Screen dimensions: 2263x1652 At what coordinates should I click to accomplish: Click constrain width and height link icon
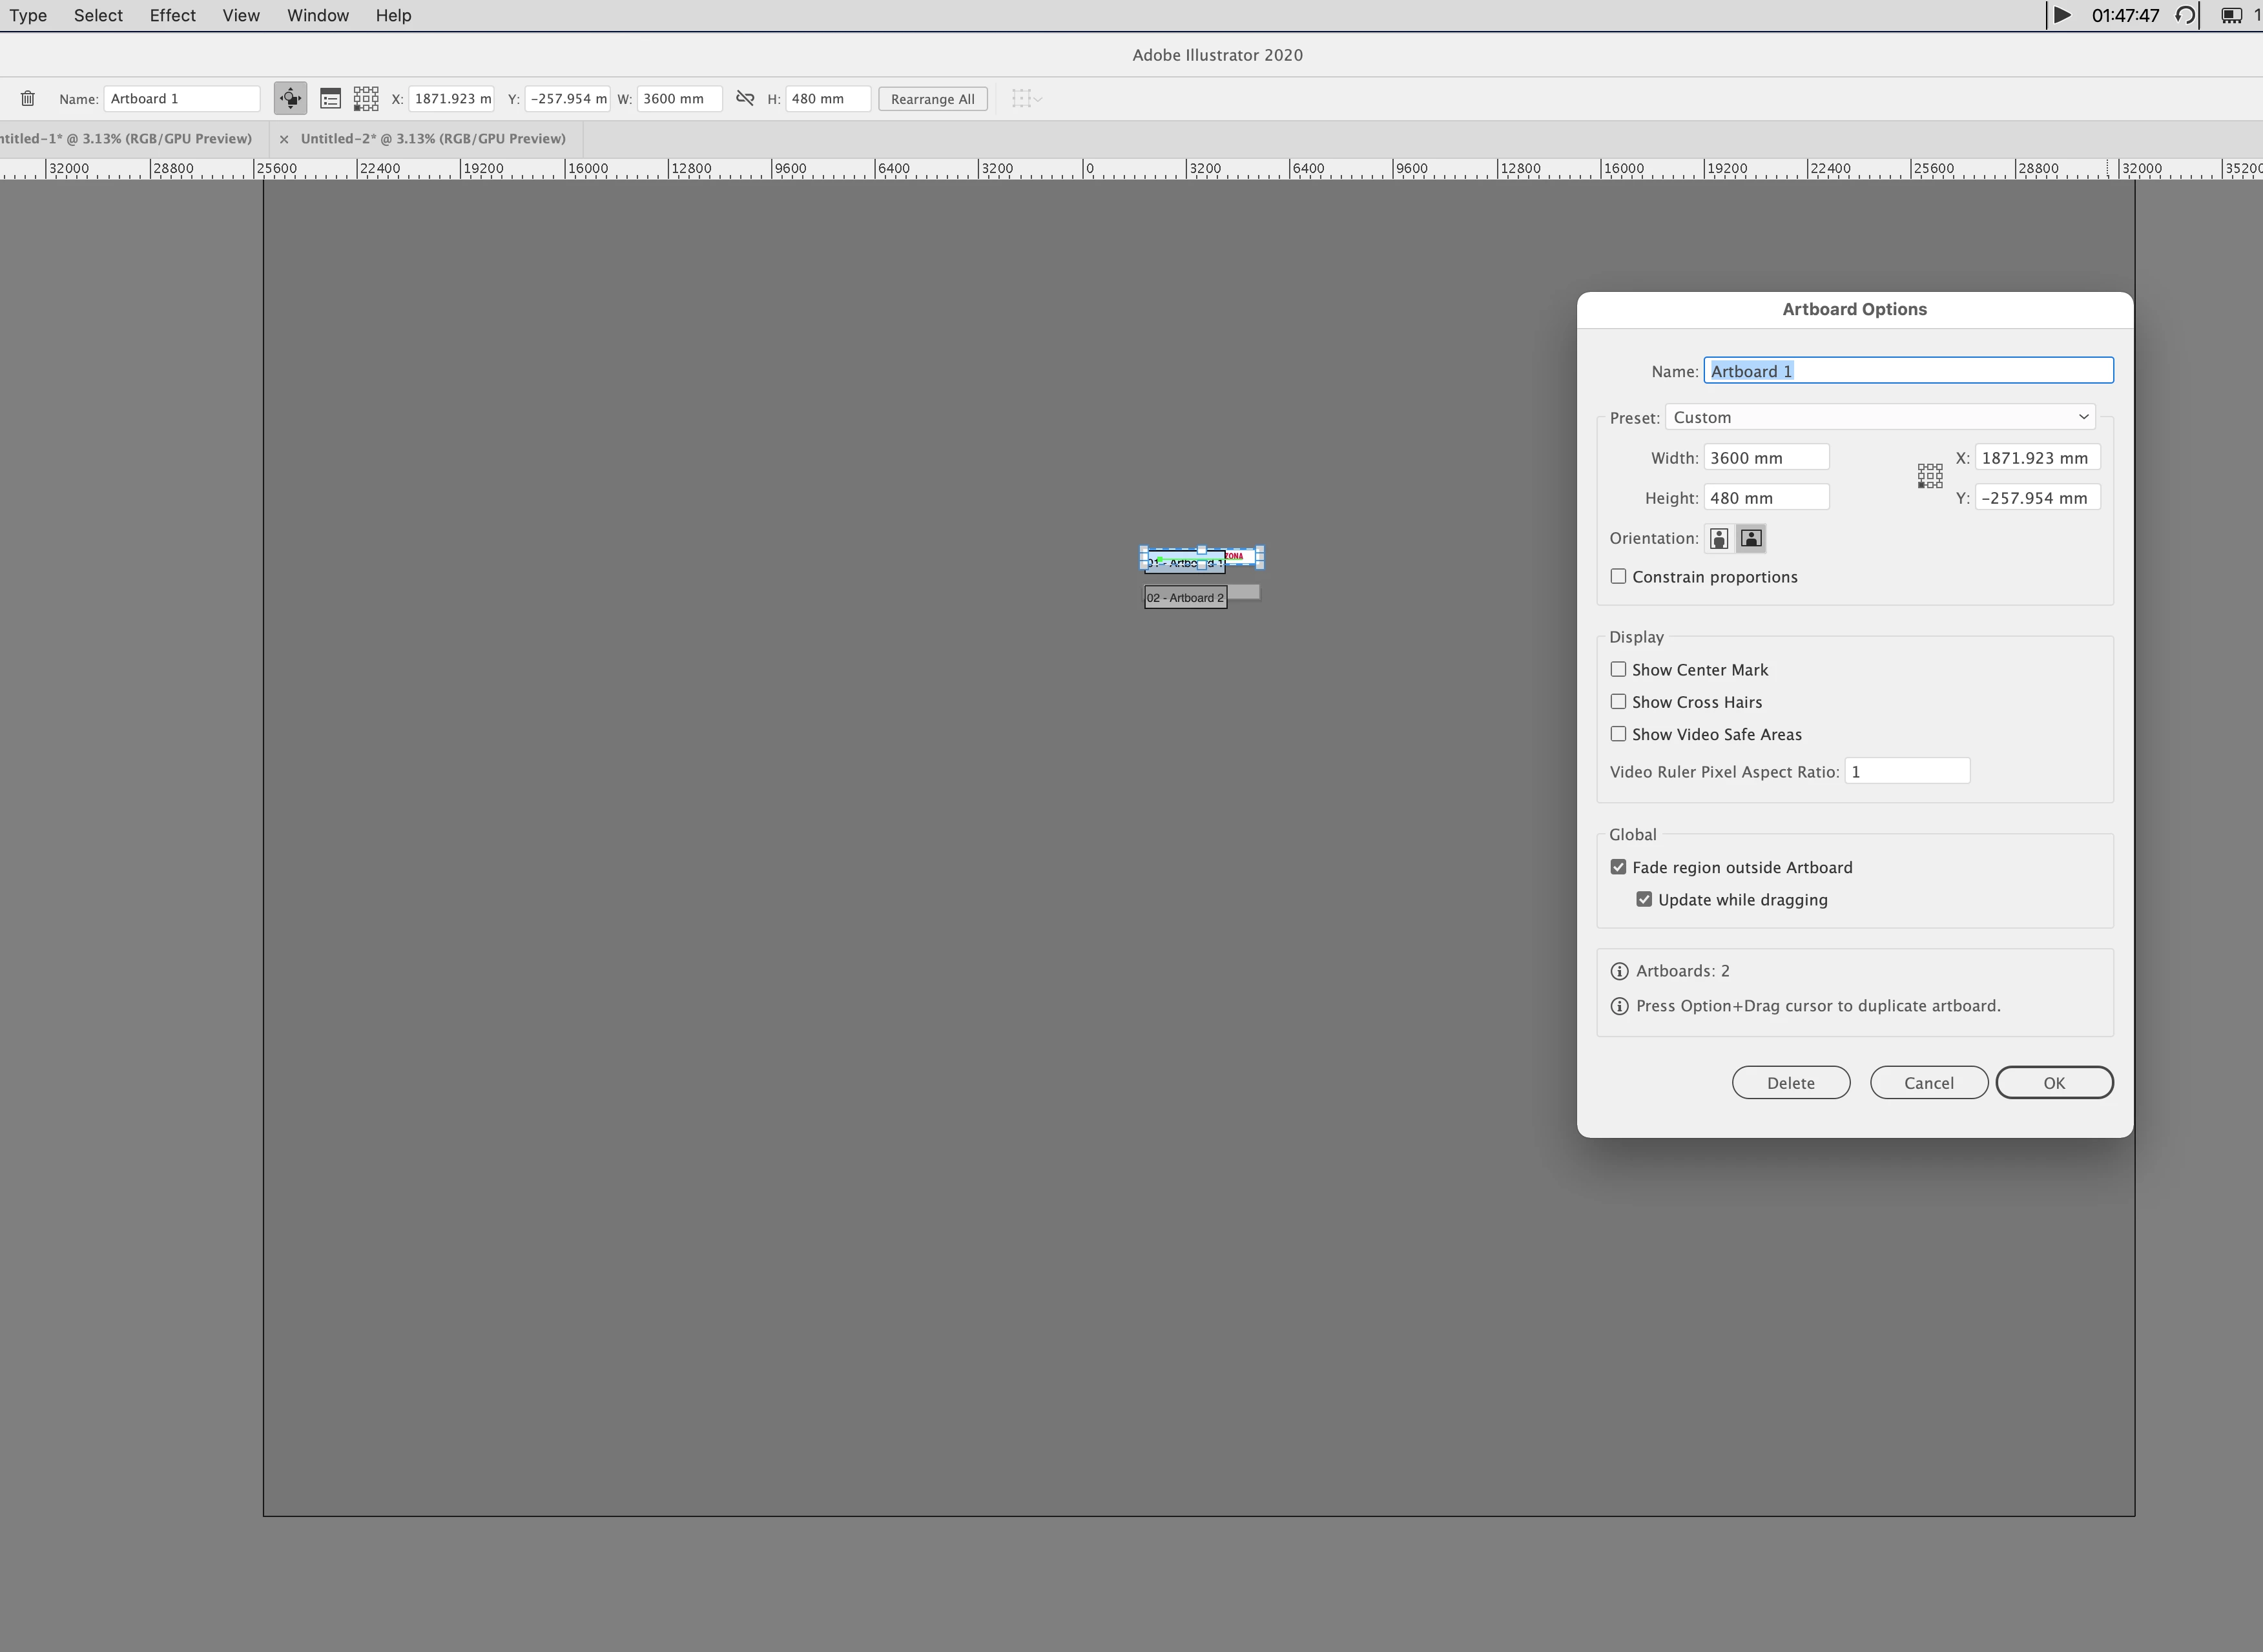coord(745,98)
